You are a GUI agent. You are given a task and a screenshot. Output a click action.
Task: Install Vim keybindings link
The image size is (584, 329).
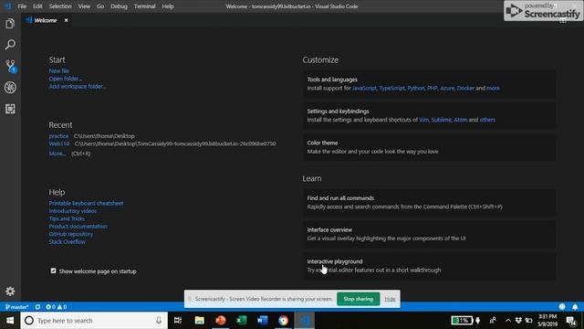(x=423, y=120)
